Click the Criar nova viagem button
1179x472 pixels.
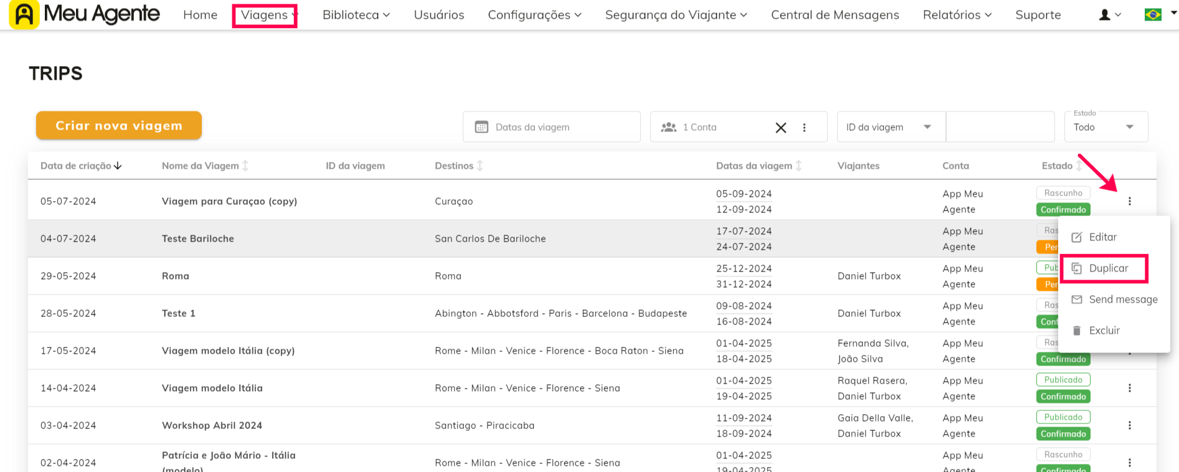point(119,126)
